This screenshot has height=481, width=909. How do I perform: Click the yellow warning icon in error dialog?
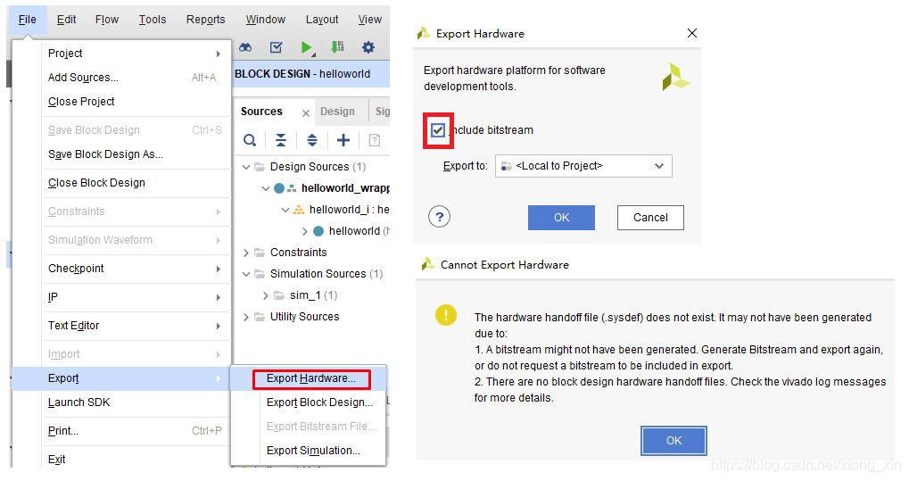tap(446, 315)
